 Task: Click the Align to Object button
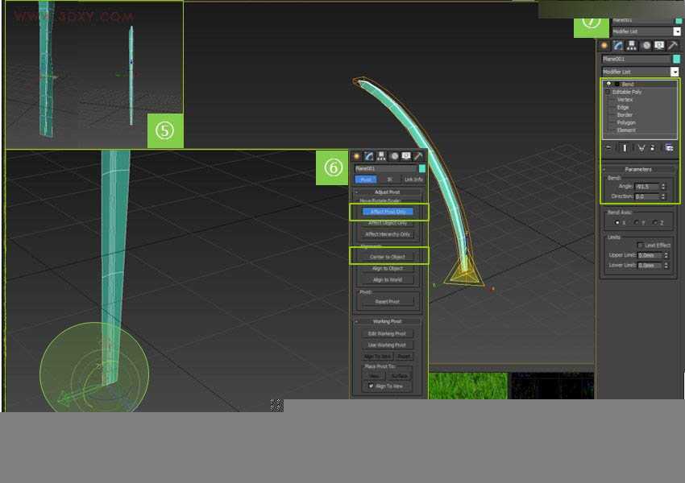pyautogui.click(x=388, y=268)
